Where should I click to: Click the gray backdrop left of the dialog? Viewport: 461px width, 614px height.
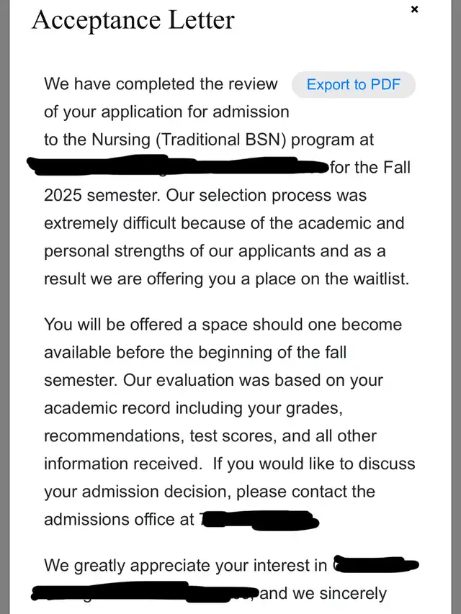[4, 307]
